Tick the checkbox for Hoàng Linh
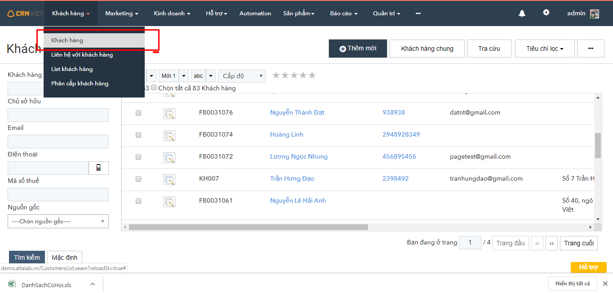This screenshot has height=293, width=613. 138,135
